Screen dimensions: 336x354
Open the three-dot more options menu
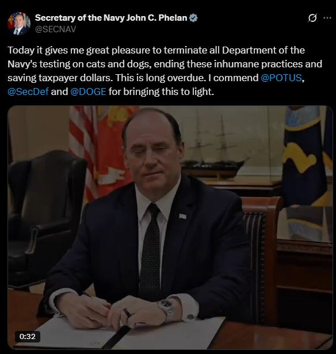point(327,18)
